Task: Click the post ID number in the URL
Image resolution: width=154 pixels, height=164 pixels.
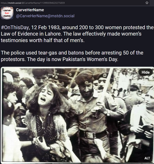Action: point(52,3)
